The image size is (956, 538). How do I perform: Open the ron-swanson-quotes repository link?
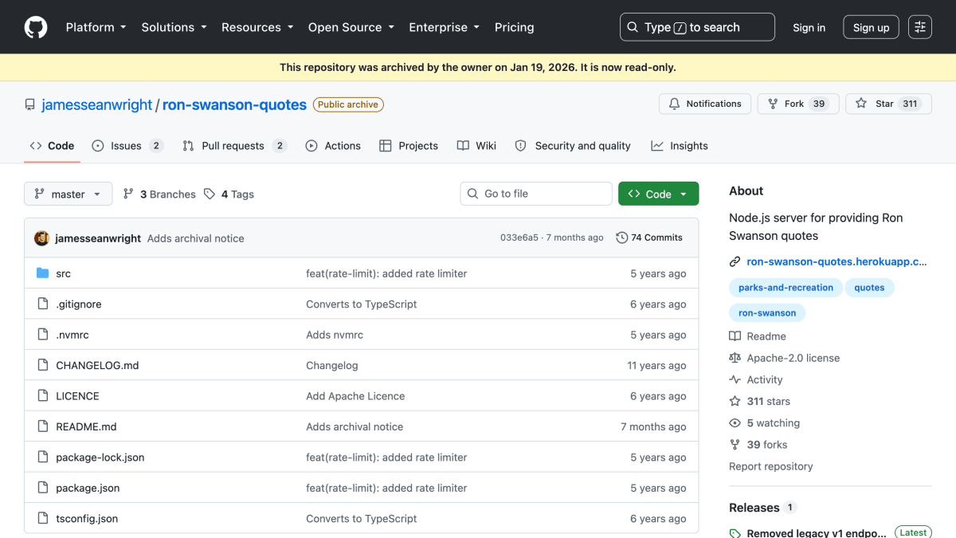[234, 104]
